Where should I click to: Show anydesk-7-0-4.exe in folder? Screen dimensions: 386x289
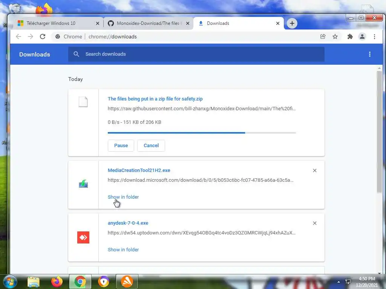click(123, 250)
